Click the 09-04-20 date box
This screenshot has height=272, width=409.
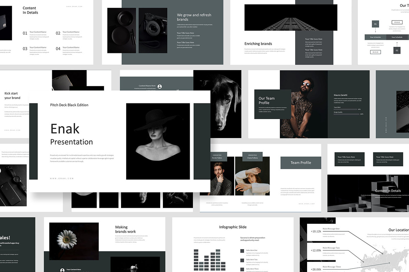pos(397,22)
